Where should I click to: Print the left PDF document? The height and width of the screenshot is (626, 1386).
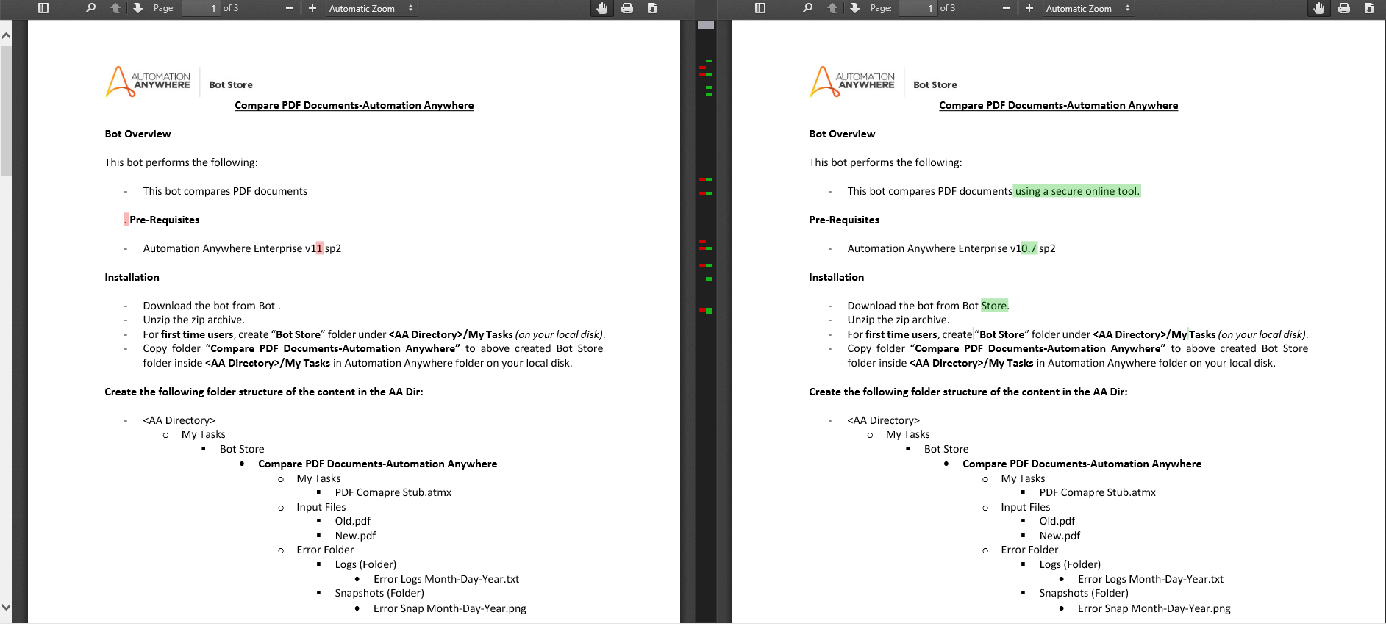point(627,8)
